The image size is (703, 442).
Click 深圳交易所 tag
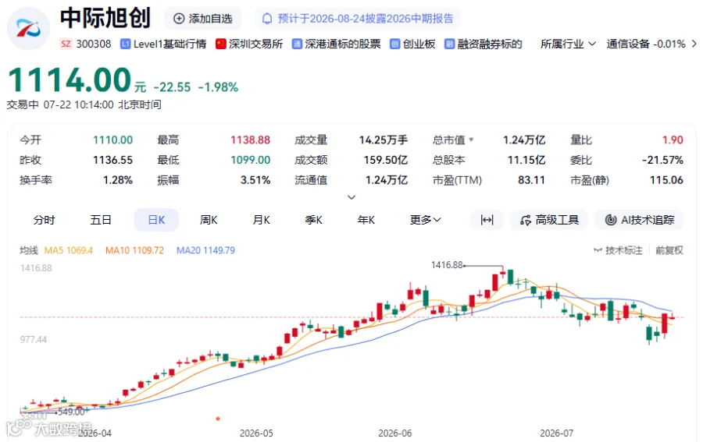point(249,44)
